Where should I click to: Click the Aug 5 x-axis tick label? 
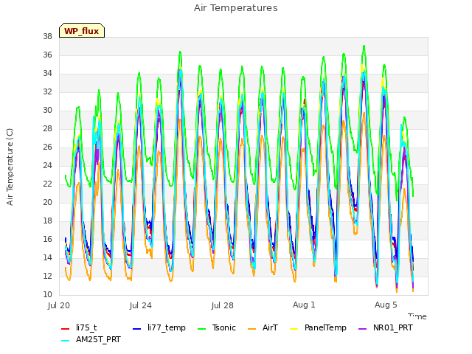point(386,305)
